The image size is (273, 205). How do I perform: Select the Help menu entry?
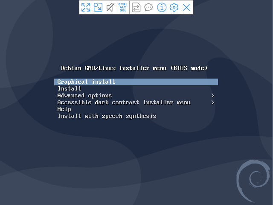(x=136, y=109)
